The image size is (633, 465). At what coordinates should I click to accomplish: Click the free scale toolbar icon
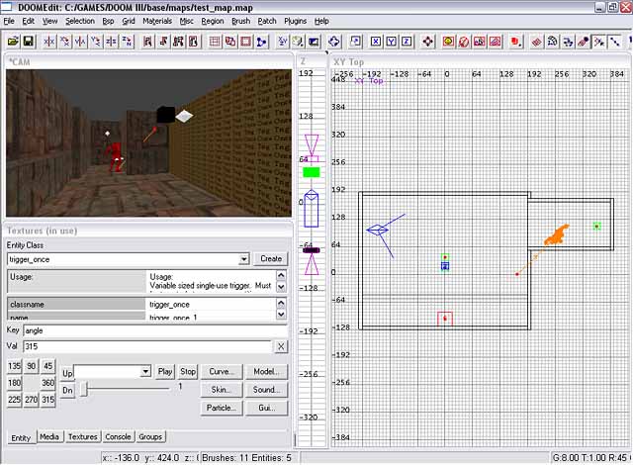[355, 42]
